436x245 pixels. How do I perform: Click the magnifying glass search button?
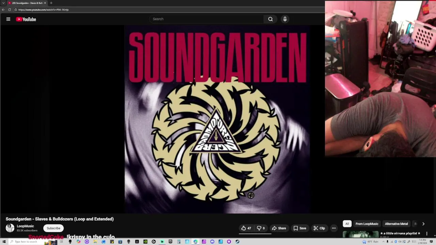(270, 19)
